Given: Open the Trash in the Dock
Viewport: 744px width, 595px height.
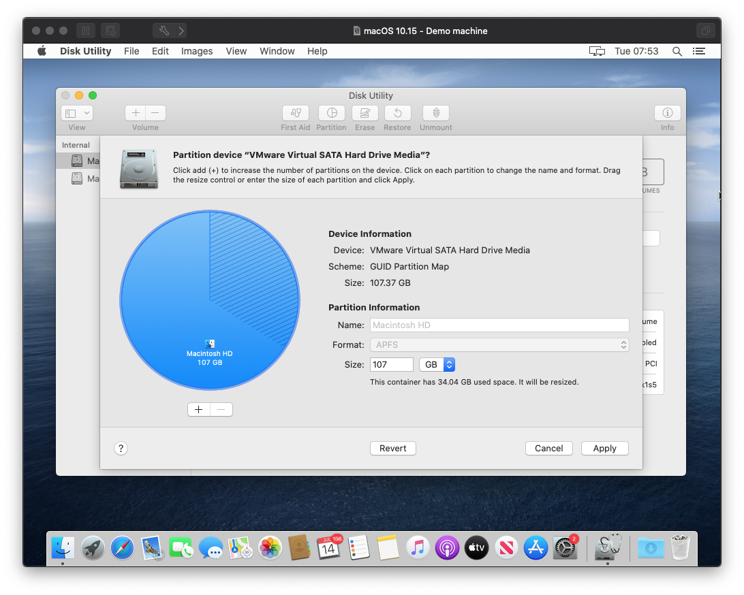Looking at the screenshot, I should (680, 547).
